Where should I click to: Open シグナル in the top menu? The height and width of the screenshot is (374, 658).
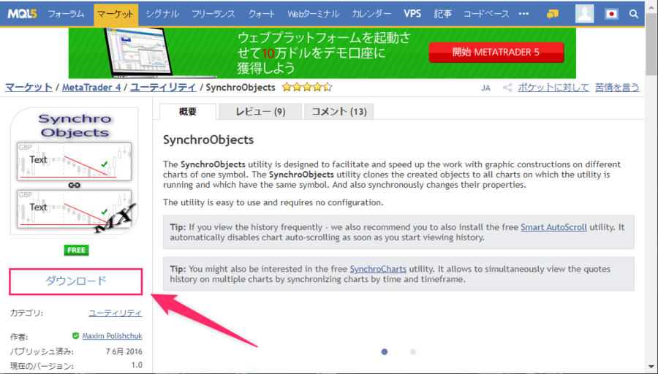[162, 14]
